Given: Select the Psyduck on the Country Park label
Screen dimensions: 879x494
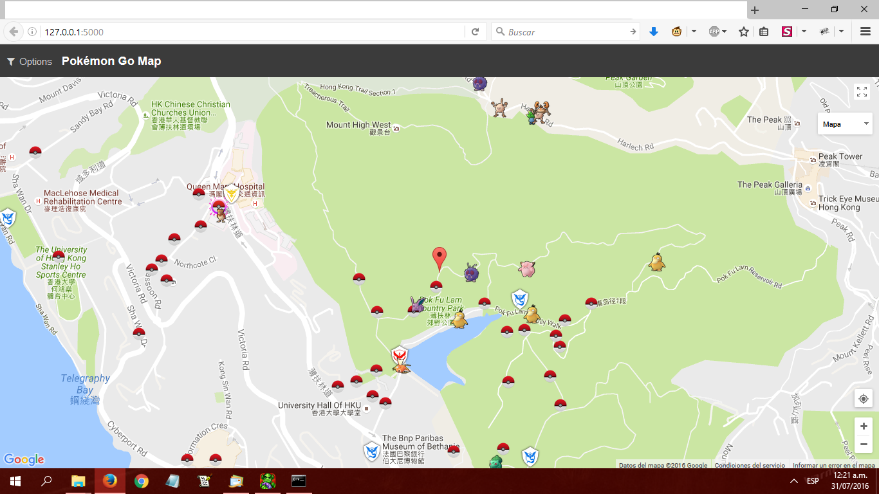Looking at the screenshot, I should [x=459, y=319].
